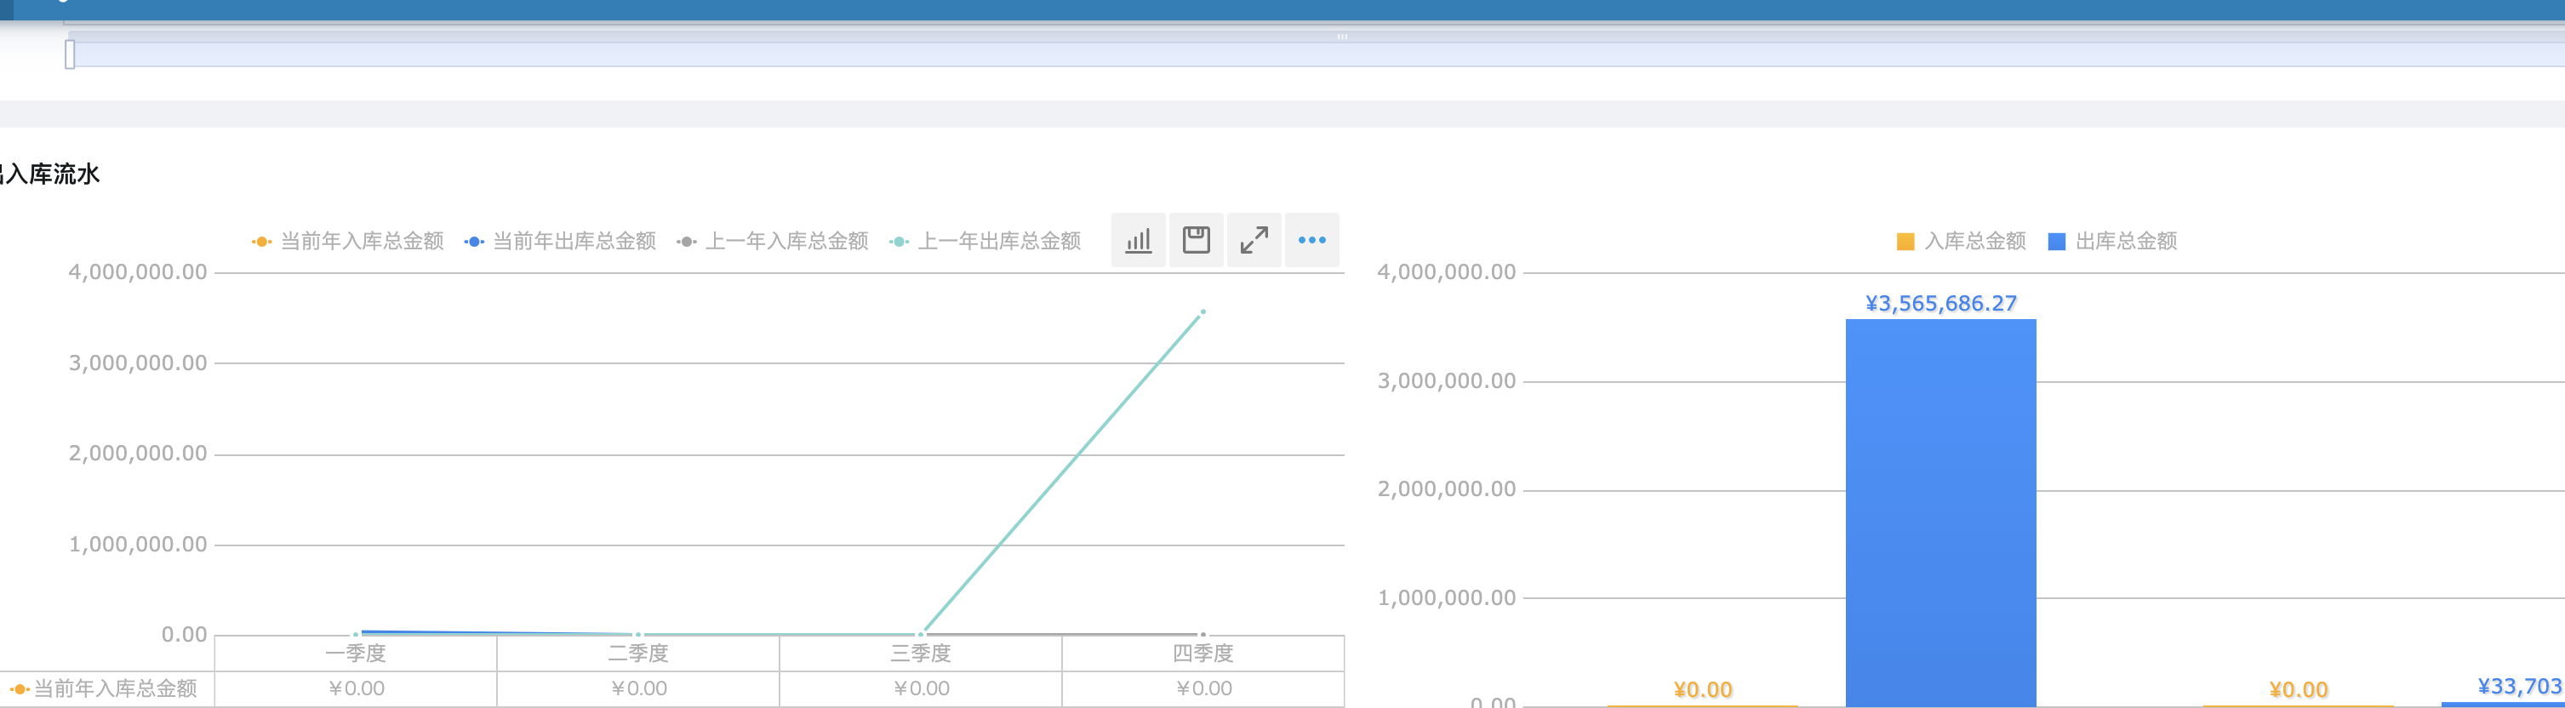The height and width of the screenshot is (708, 2565).
Task: Click ¥0.00 cell under 一季度
Action: (356, 689)
